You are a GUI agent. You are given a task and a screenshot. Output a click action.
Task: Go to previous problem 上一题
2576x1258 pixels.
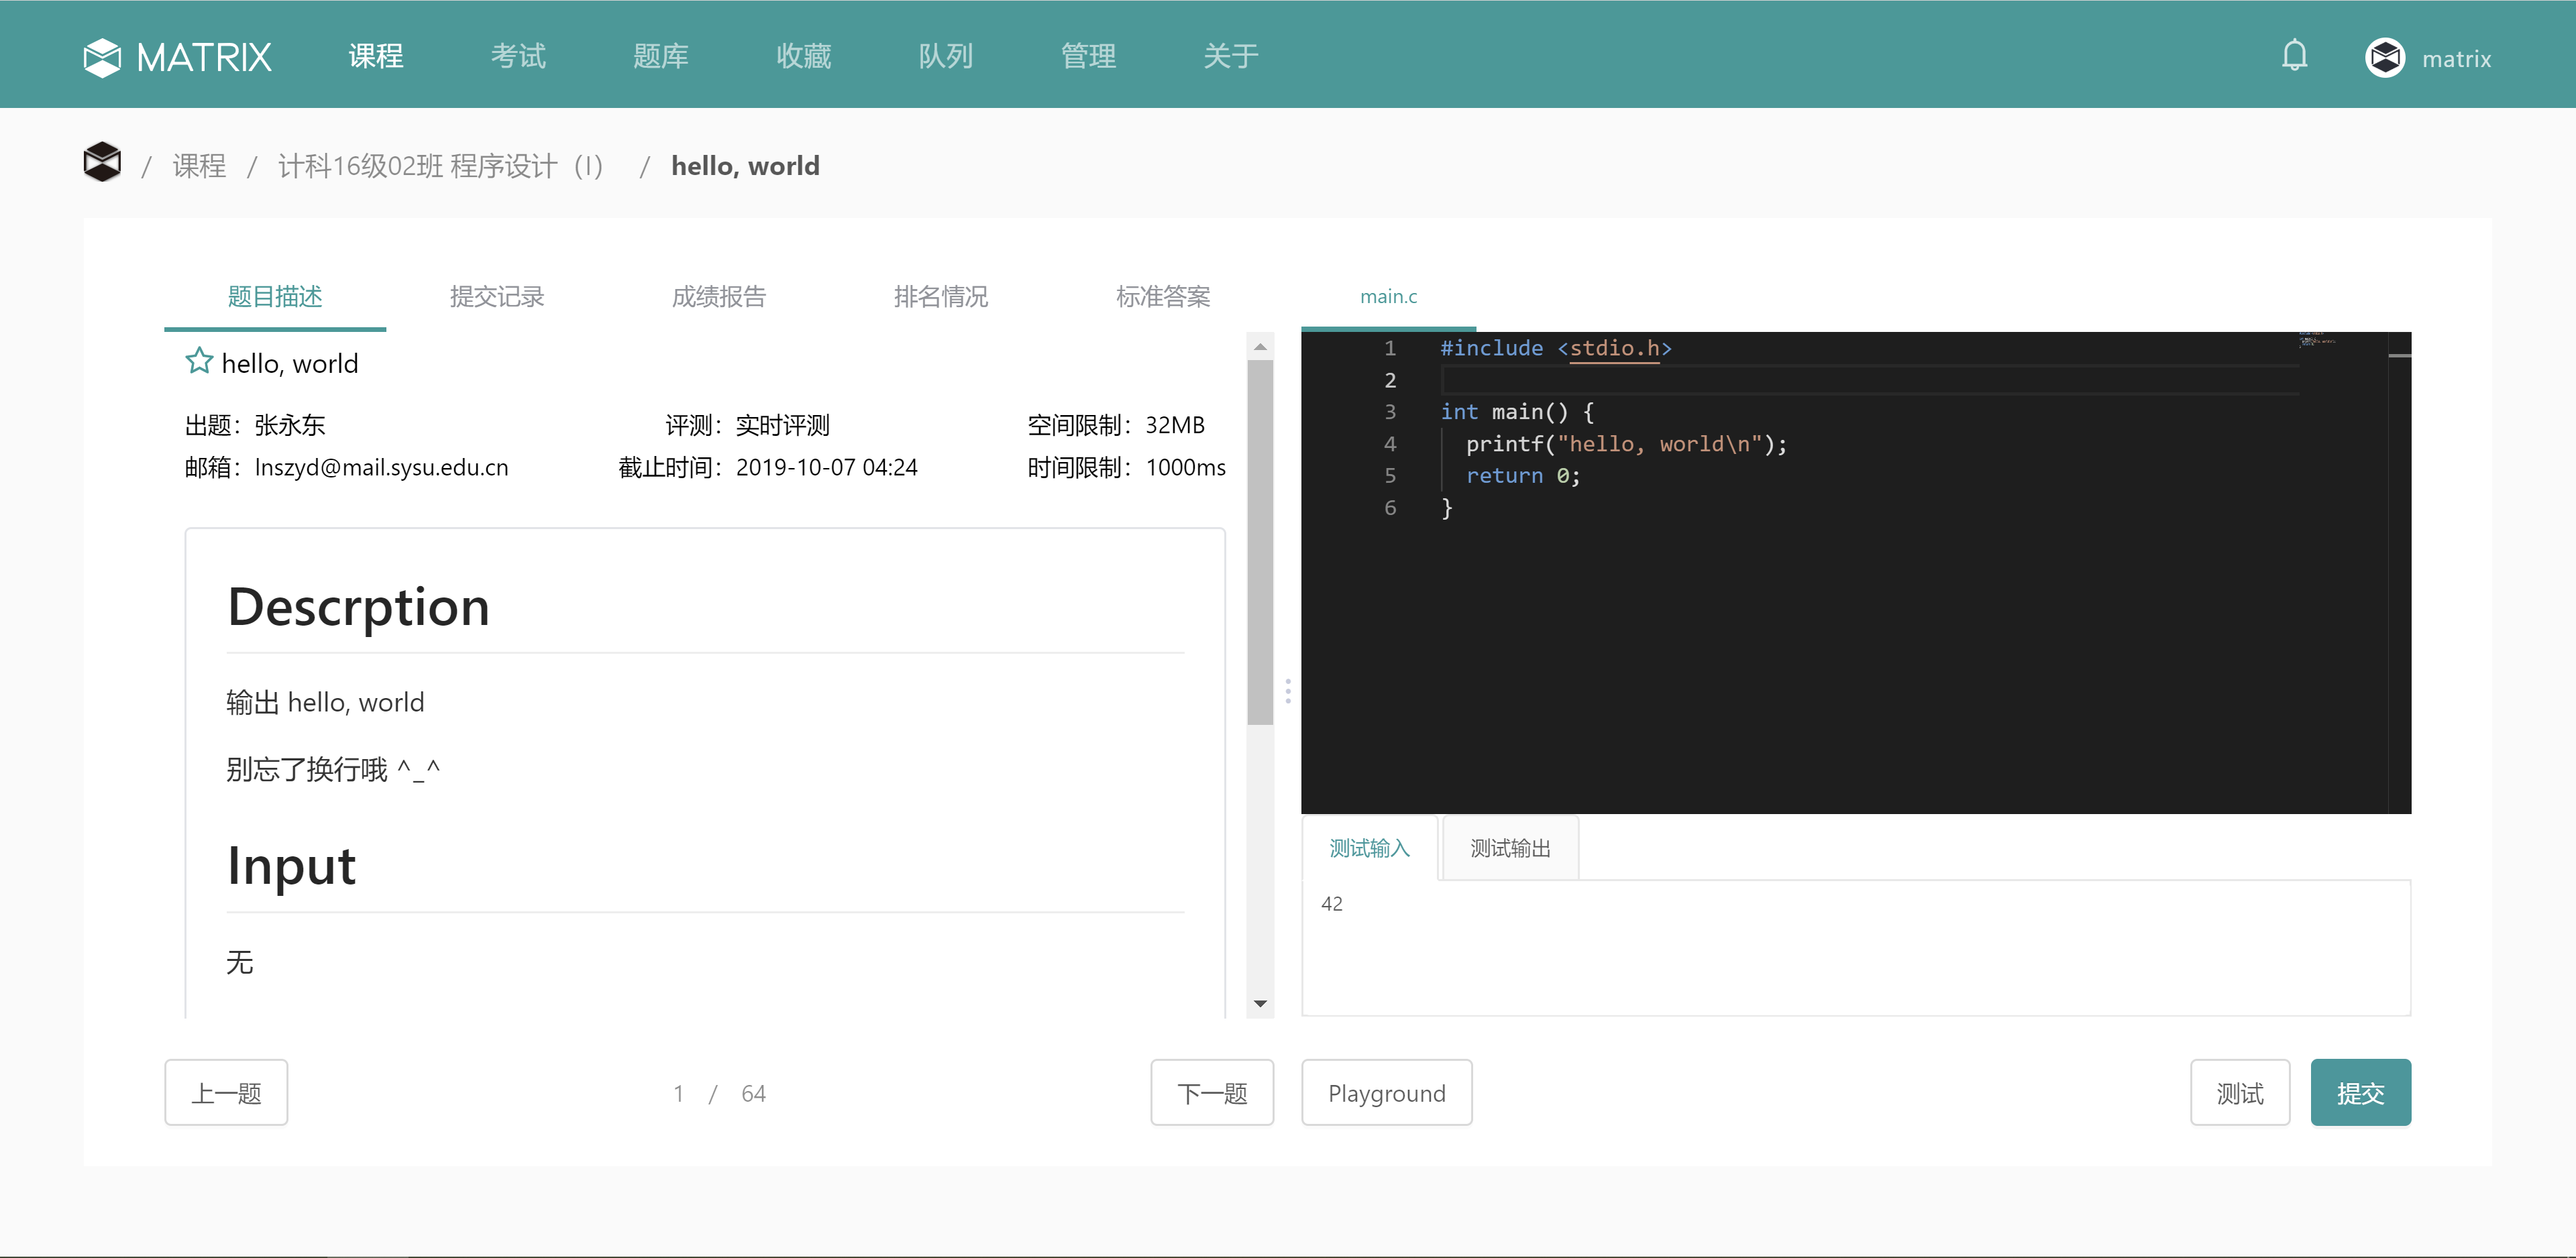226,1092
